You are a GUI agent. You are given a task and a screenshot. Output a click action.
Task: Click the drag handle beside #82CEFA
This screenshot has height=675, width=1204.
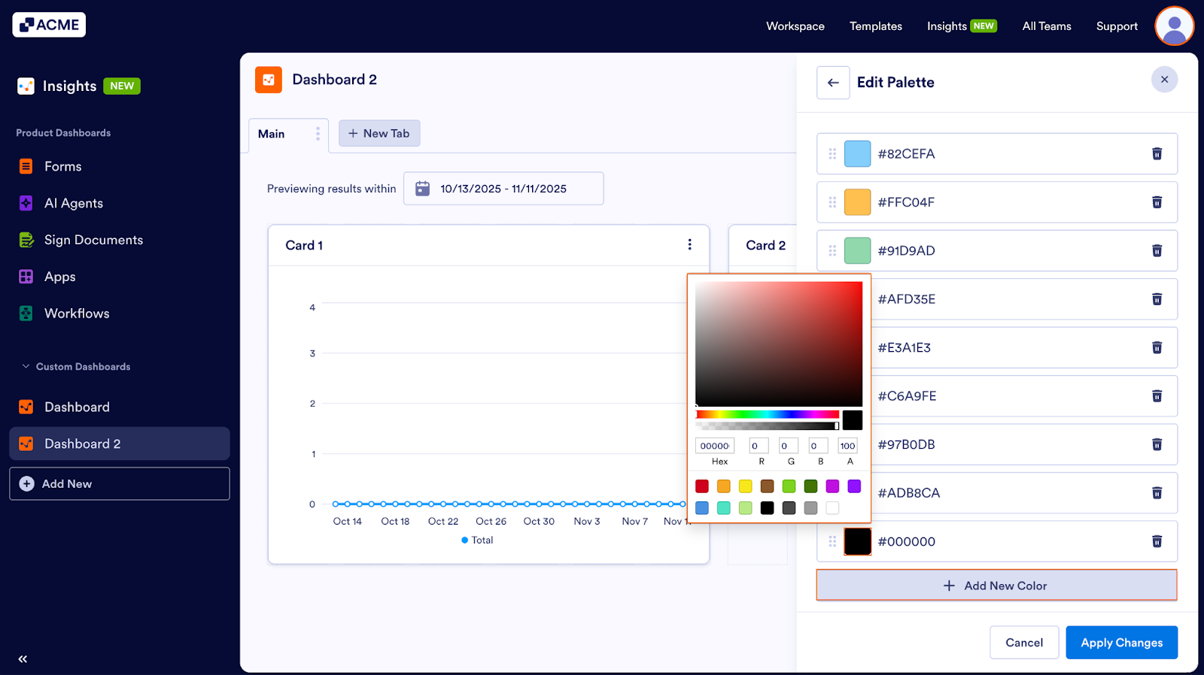(x=832, y=153)
